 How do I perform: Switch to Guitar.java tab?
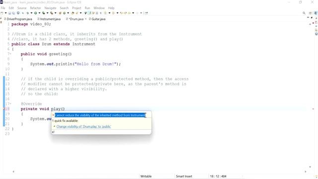tap(97, 19)
